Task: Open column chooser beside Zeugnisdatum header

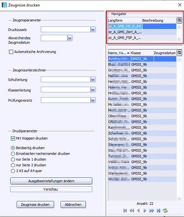Action: pos(179,53)
